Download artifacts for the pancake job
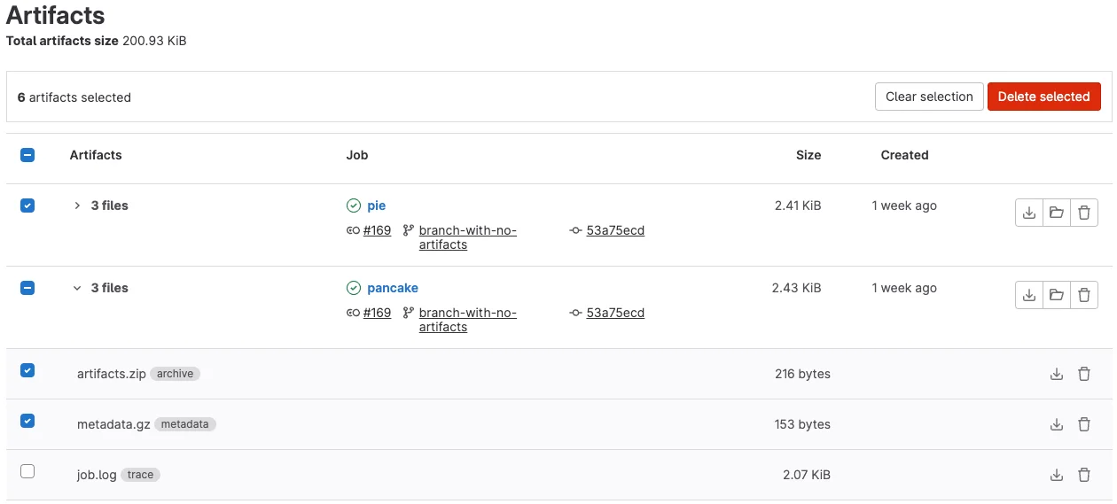This screenshot has height=504, width=1117. (1028, 295)
